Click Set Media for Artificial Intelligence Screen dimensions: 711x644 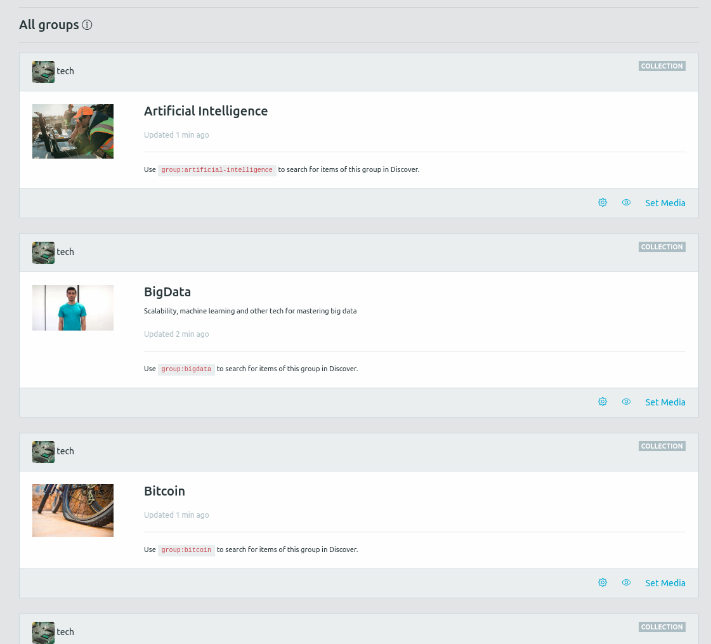coord(665,203)
